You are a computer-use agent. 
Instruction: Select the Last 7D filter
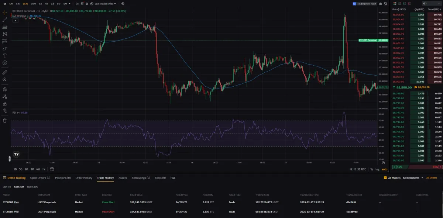7,187
